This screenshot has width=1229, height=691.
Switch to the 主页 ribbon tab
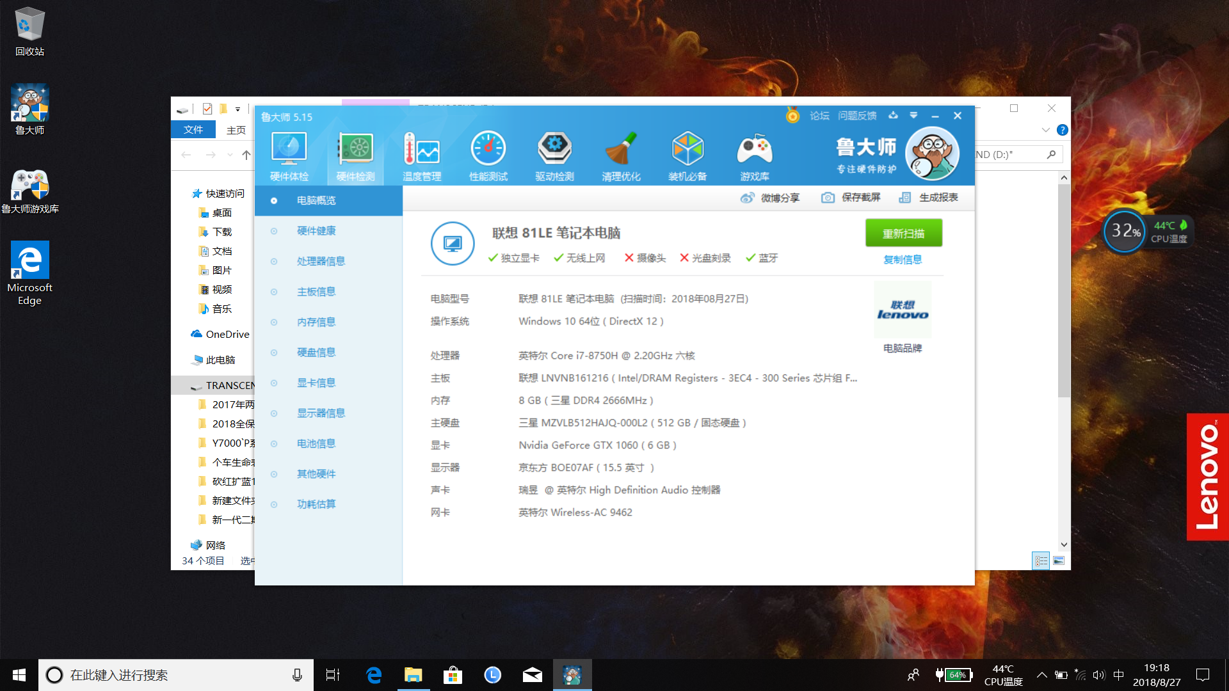(x=236, y=130)
